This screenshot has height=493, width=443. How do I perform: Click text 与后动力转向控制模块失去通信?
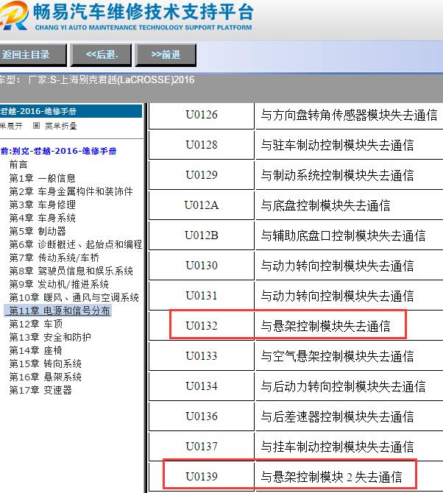click(343, 386)
